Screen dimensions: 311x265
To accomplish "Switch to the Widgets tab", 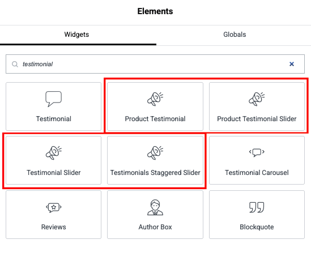I will pos(76,35).
